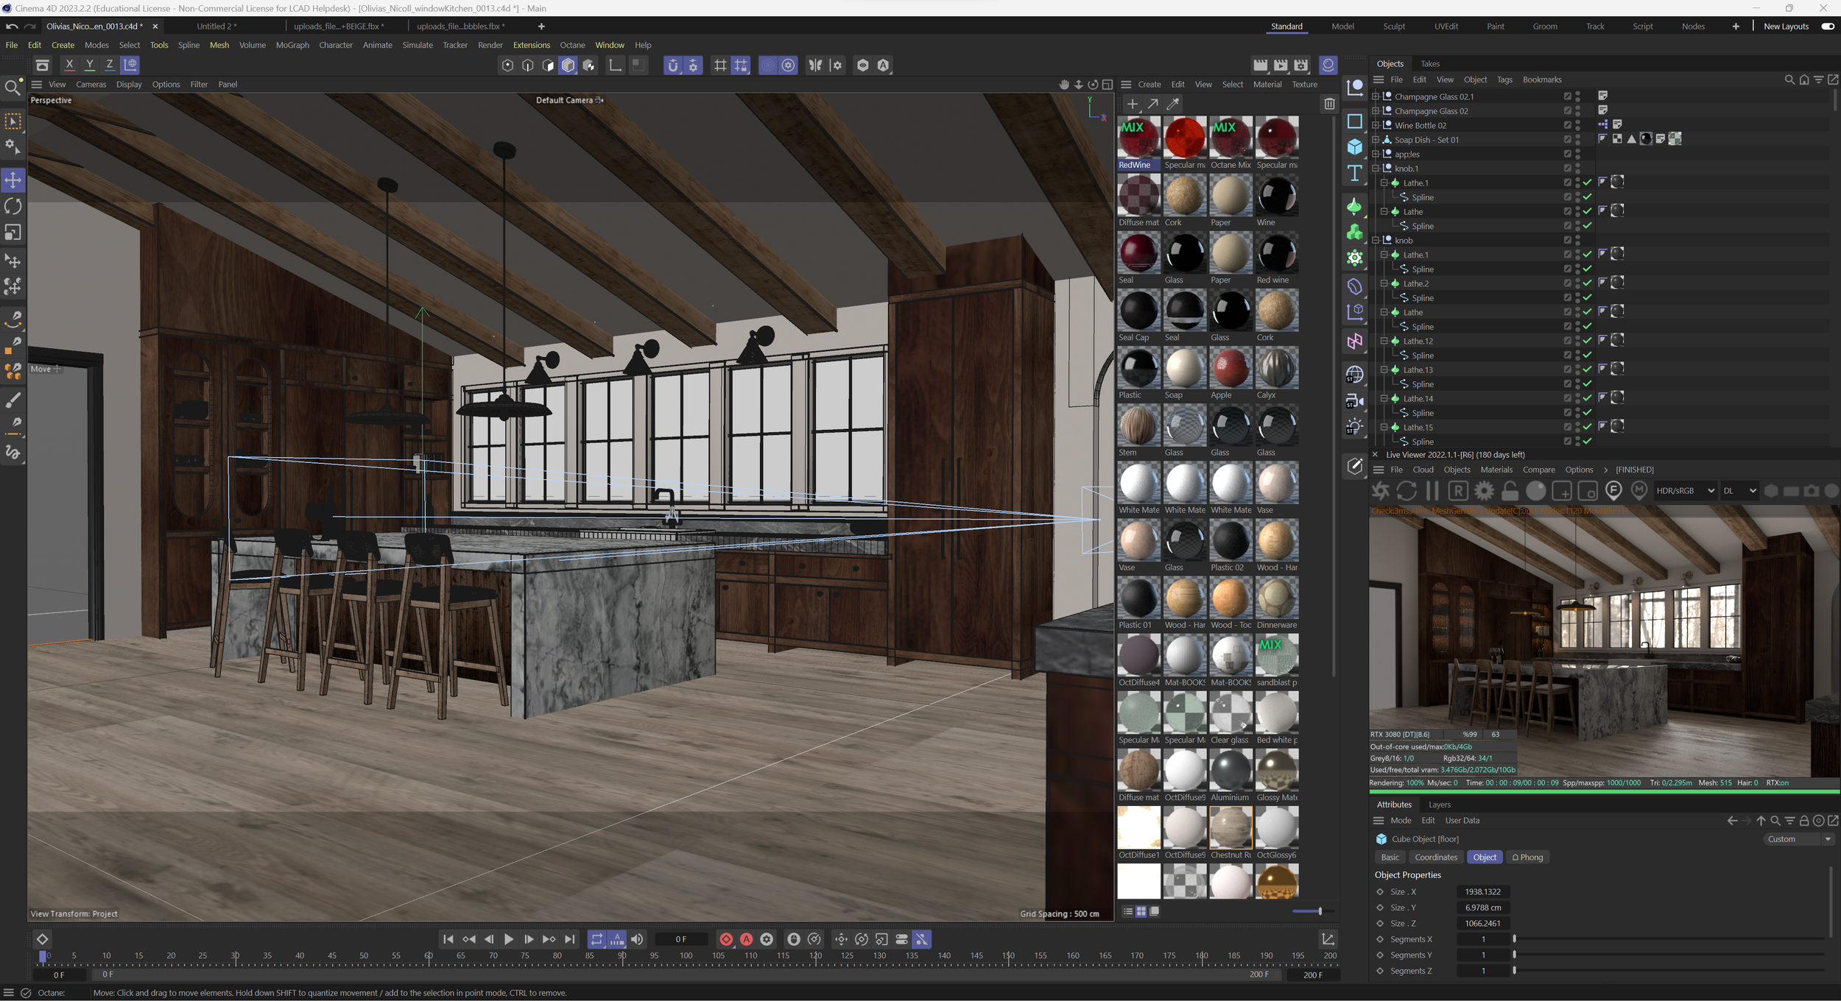Collapse the knob.1 object group
This screenshot has height=1001, width=1841.
(1376, 169)
